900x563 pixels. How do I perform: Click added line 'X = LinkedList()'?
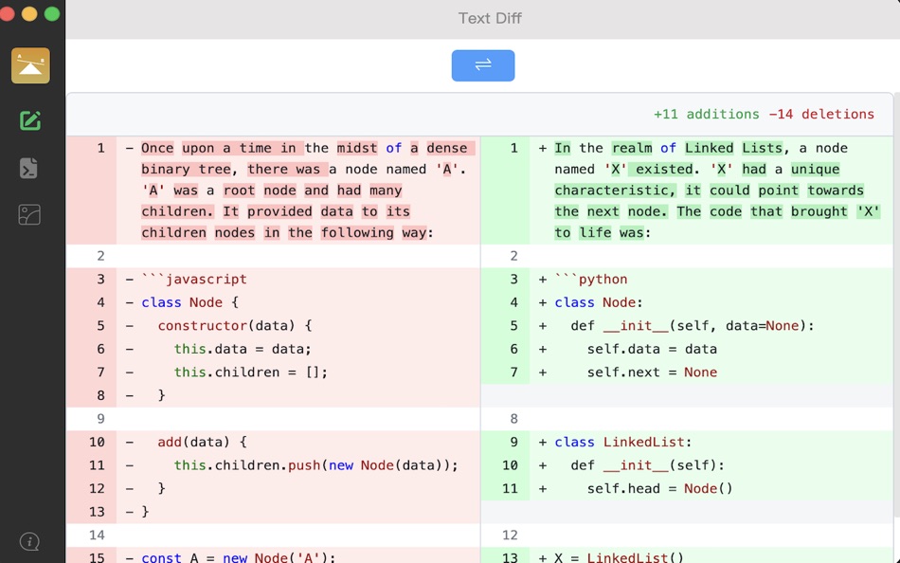tap(619, 556)
